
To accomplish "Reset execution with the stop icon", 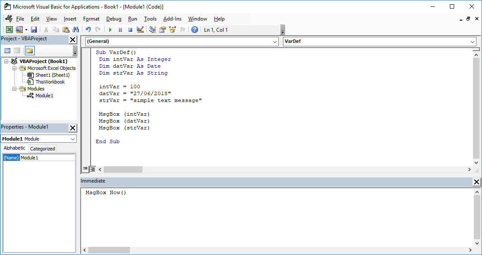I will pos(130,30).
